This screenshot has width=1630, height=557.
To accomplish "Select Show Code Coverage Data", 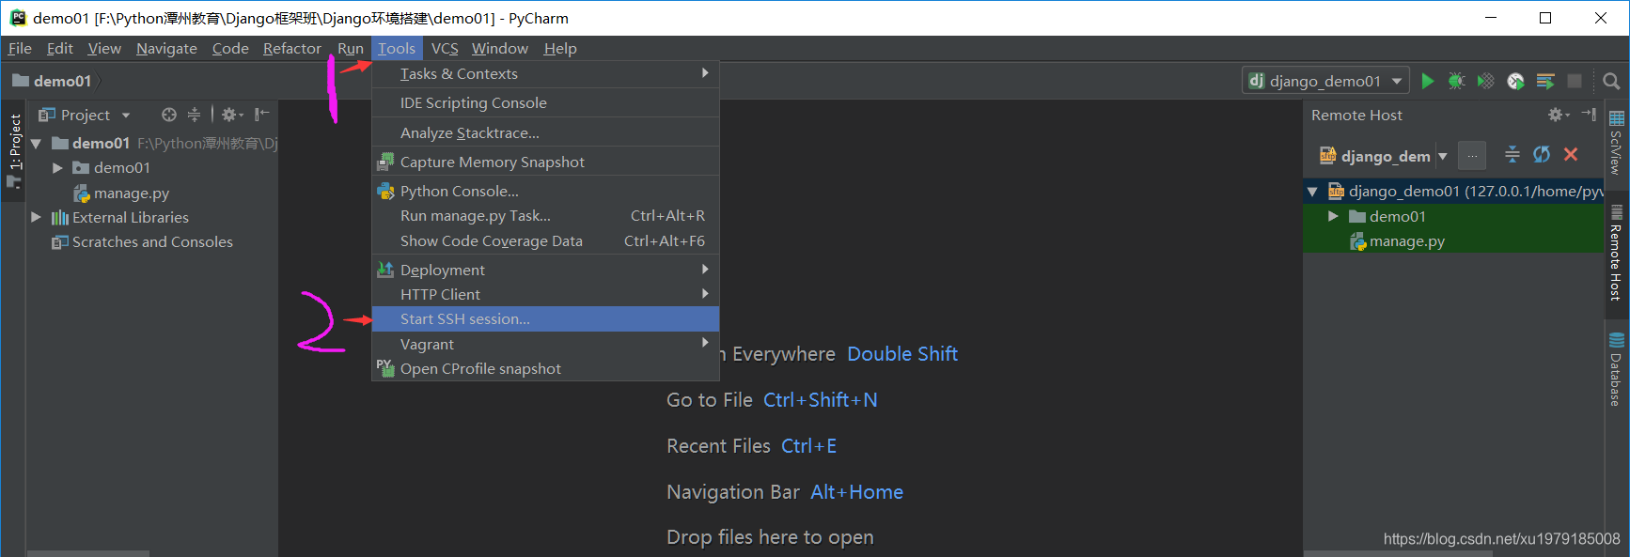I will [x=546, y=240].
